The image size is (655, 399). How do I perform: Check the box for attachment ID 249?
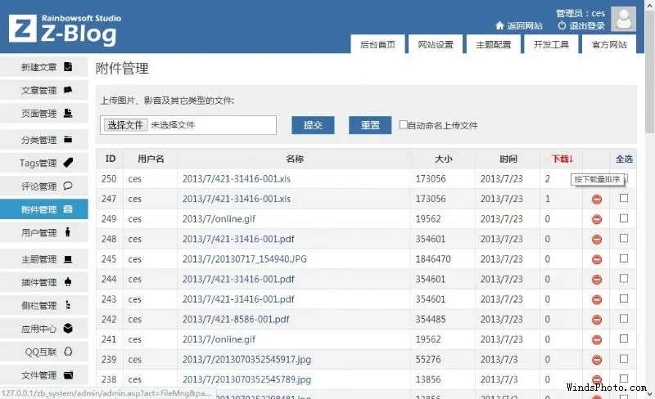coord(624,217)
